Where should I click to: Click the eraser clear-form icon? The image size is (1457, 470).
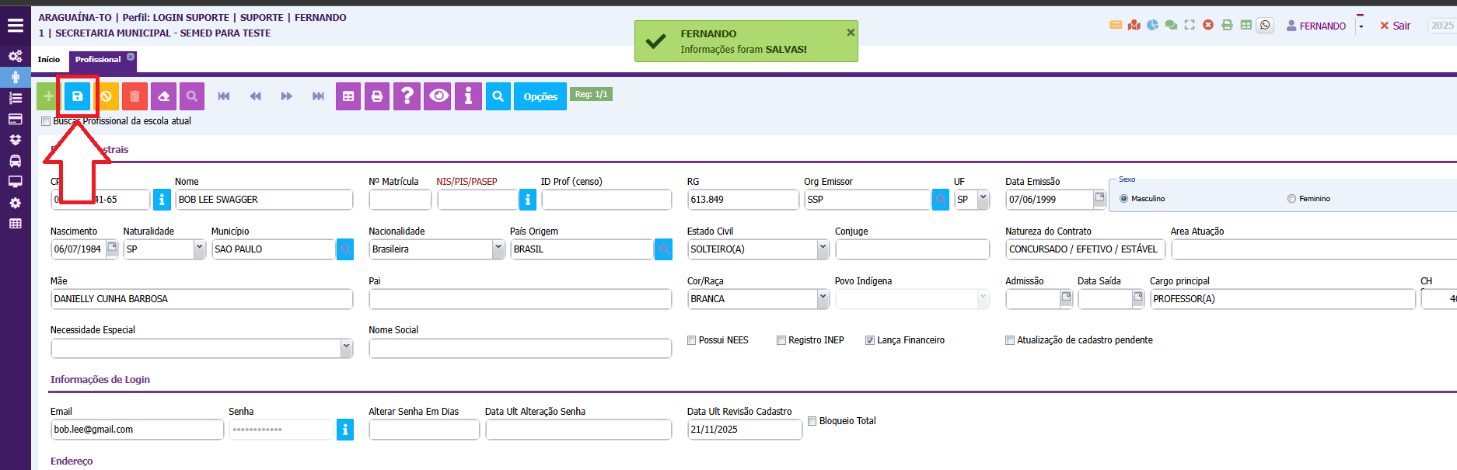coord(163,96)
